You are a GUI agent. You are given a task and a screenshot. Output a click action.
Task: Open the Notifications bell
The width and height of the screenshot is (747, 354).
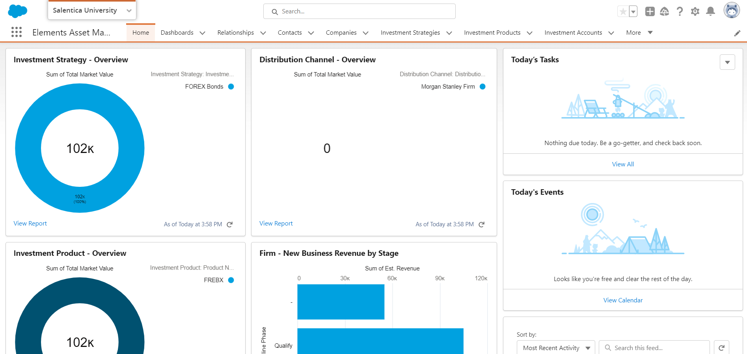[x=710, y=11]
